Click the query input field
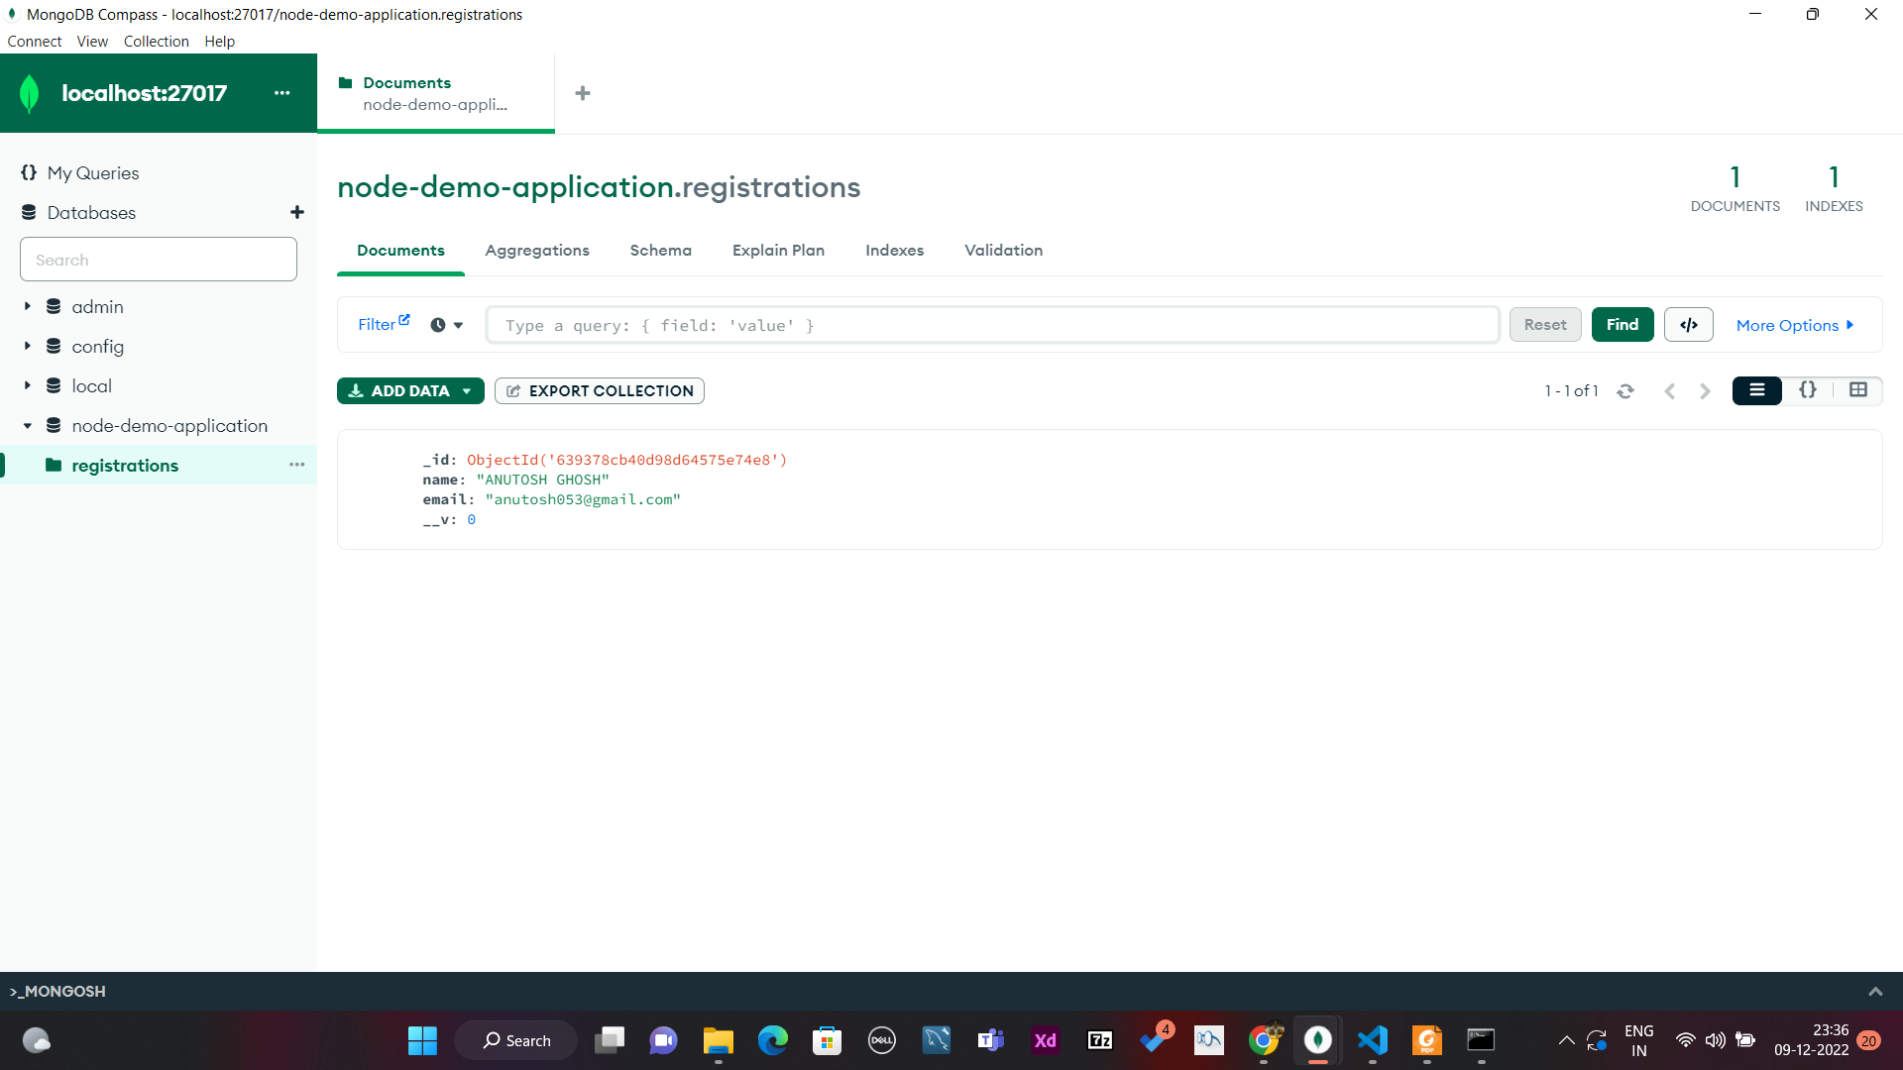The width and height of the screenshot is (1903, 1070). point(991,324)
